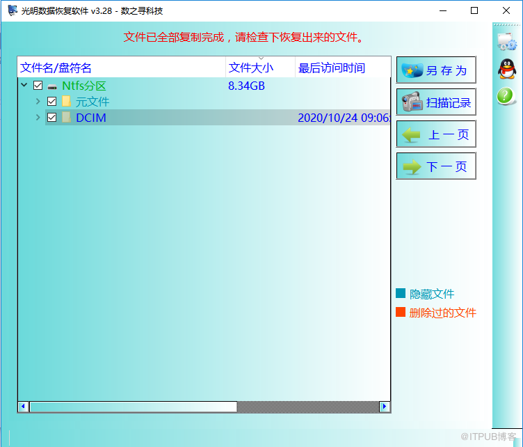This screenshot has width=523, height=447.
Task: Click the 隐藏文件 legend label
Action: [x=432, y=294]
